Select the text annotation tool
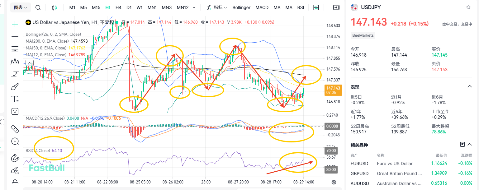This screenshot has height=190, width=479. pyautogui.click(x=15, y=99)
